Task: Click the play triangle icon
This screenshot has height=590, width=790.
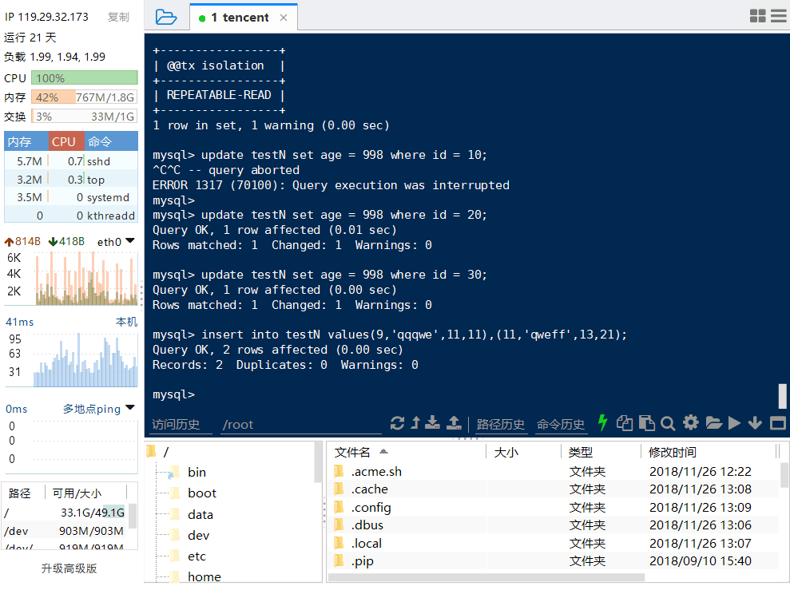Action: pos(735,423)
